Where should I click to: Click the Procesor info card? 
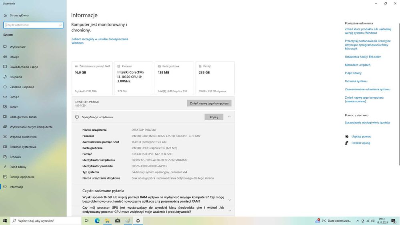[x=134, y=78]
